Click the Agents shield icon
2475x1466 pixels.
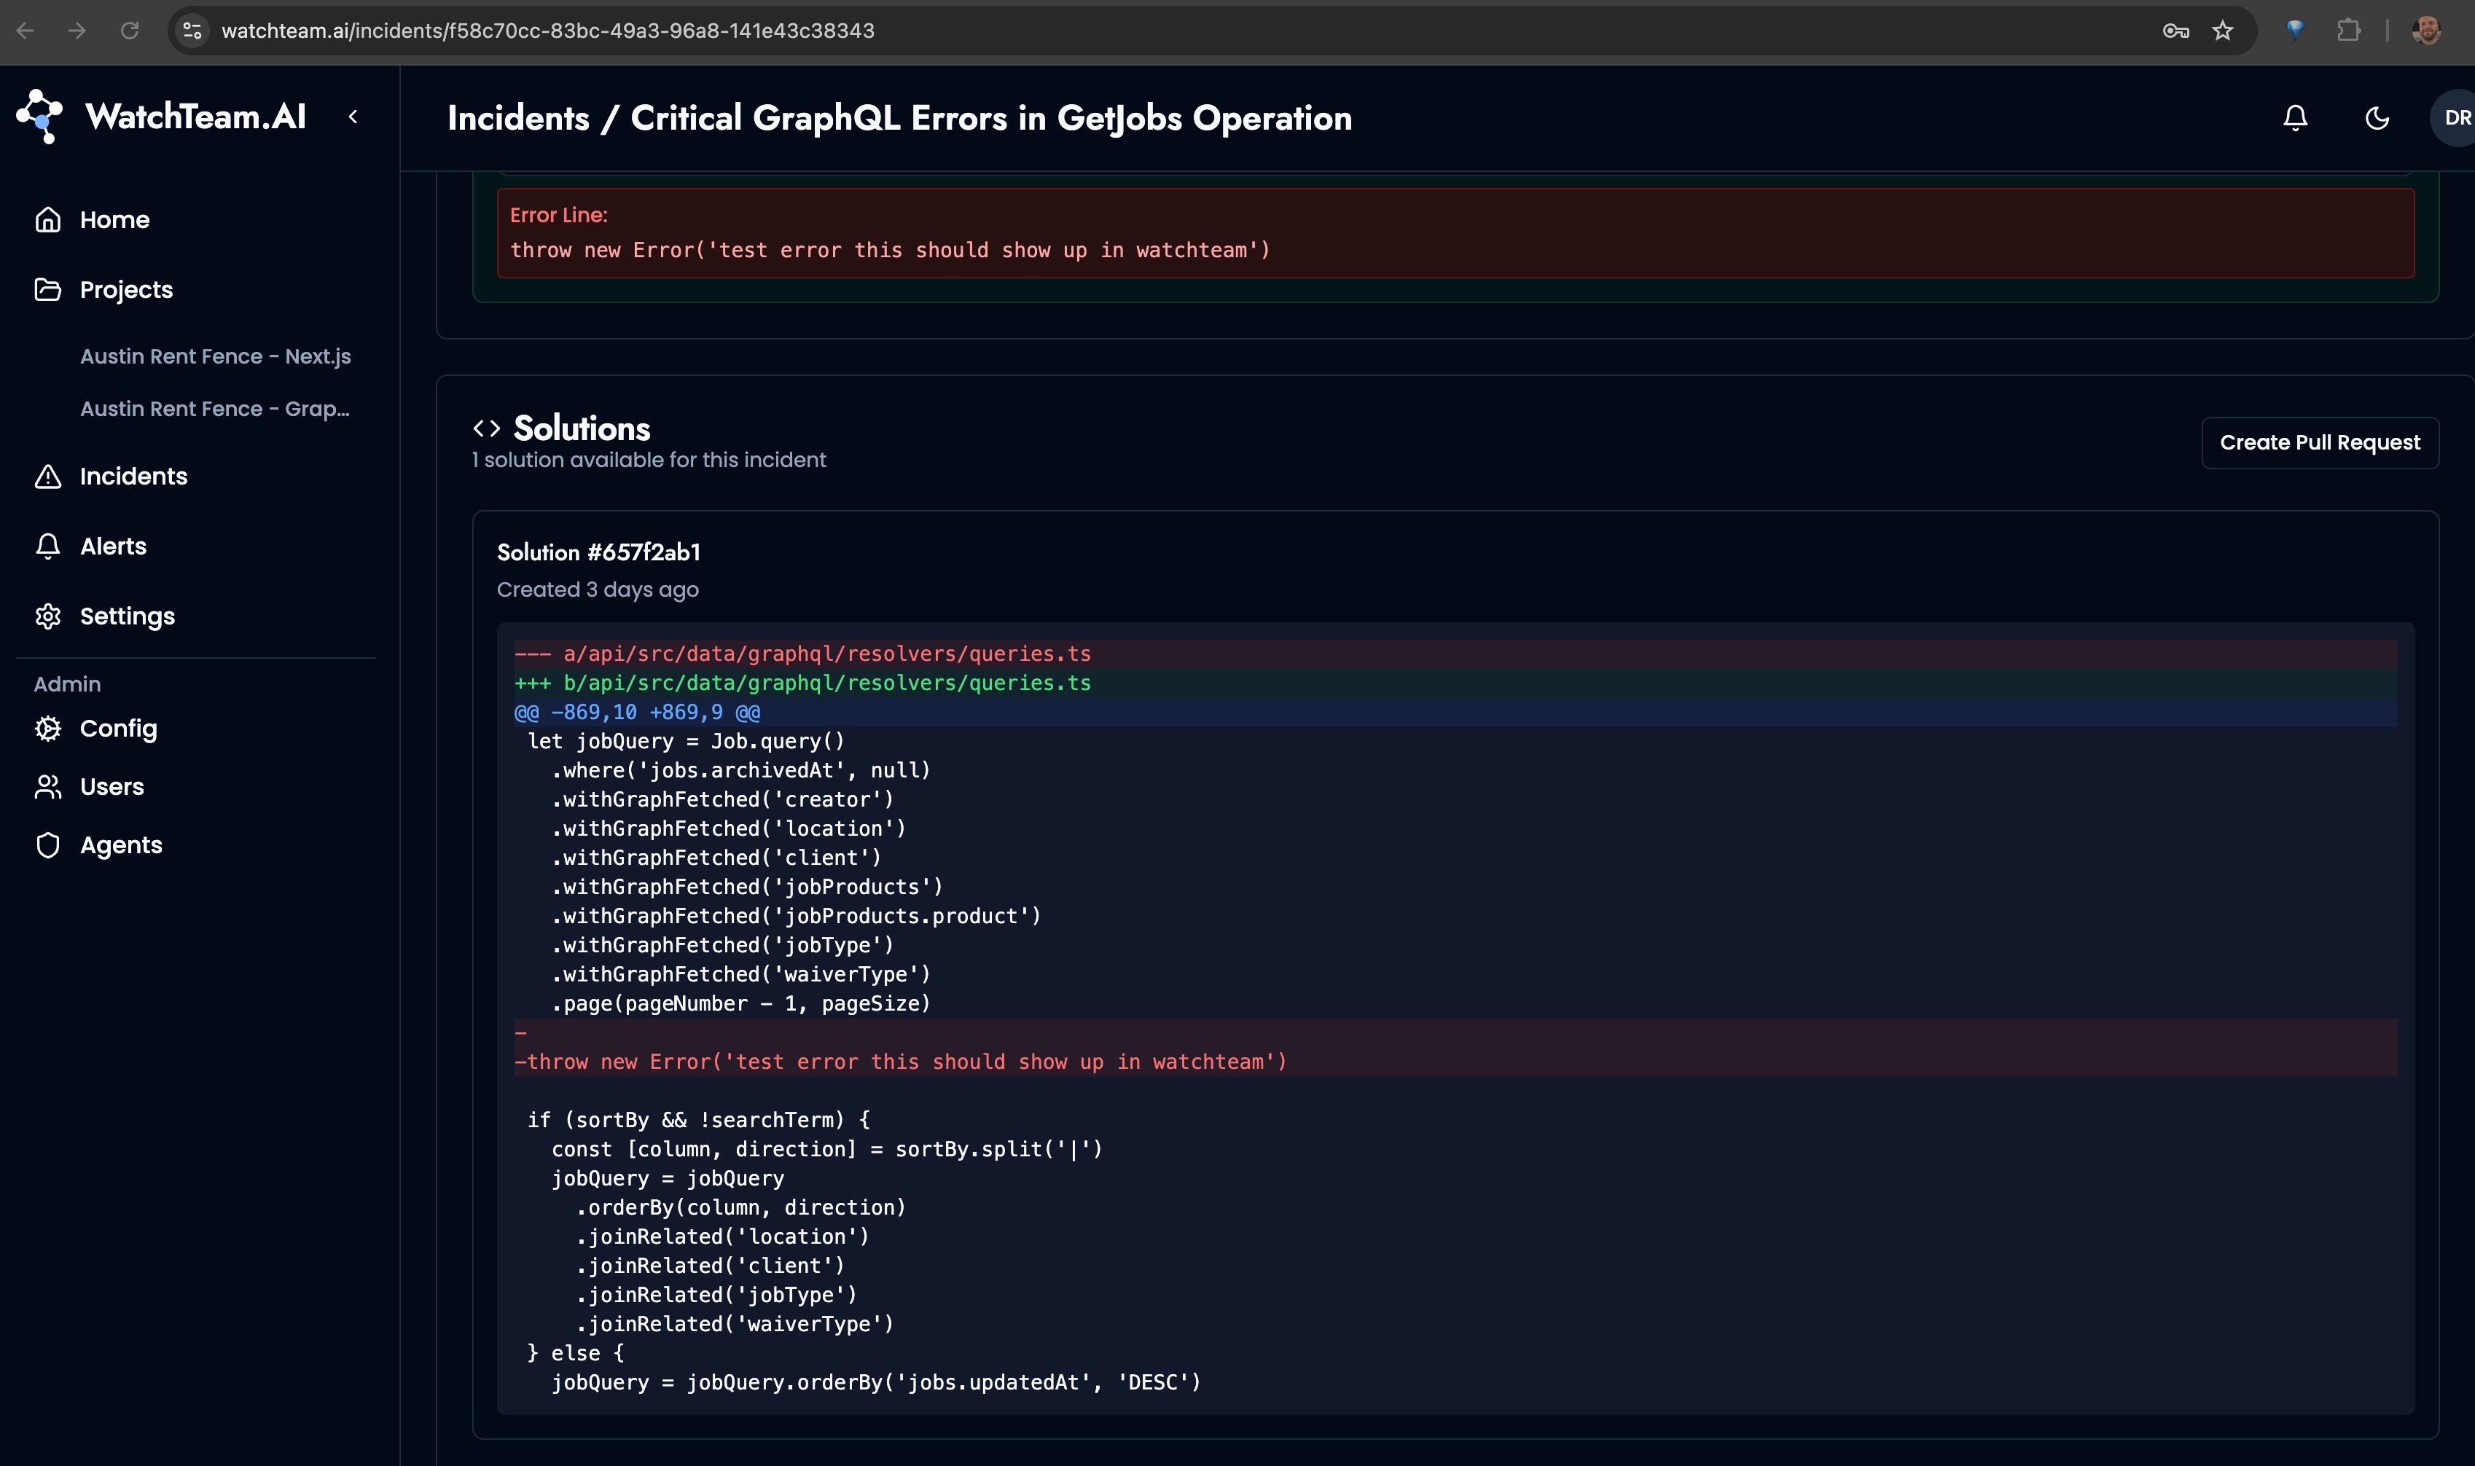[47, 844]
